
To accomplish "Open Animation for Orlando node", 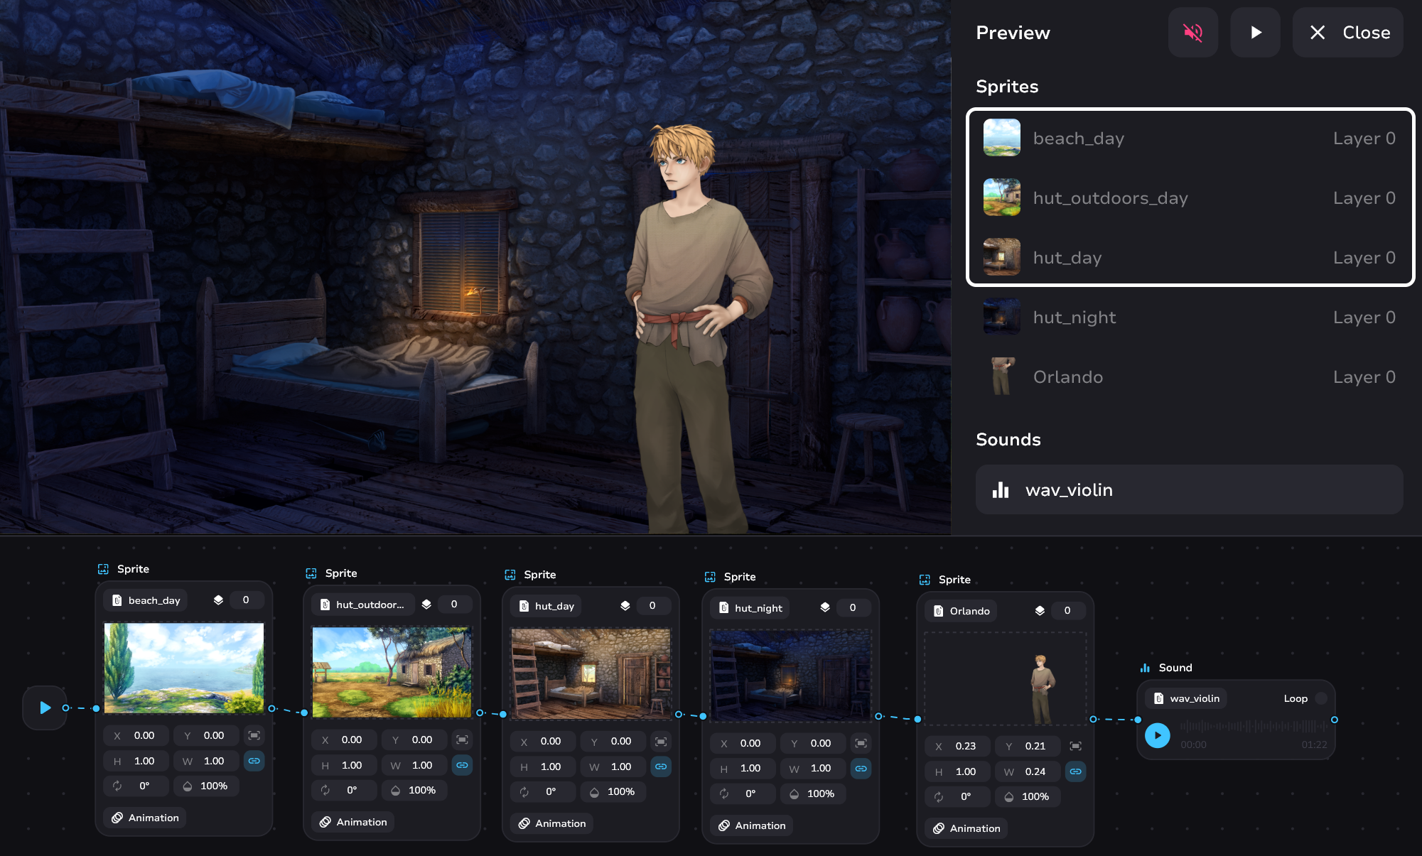I will [x=966, y=828].
